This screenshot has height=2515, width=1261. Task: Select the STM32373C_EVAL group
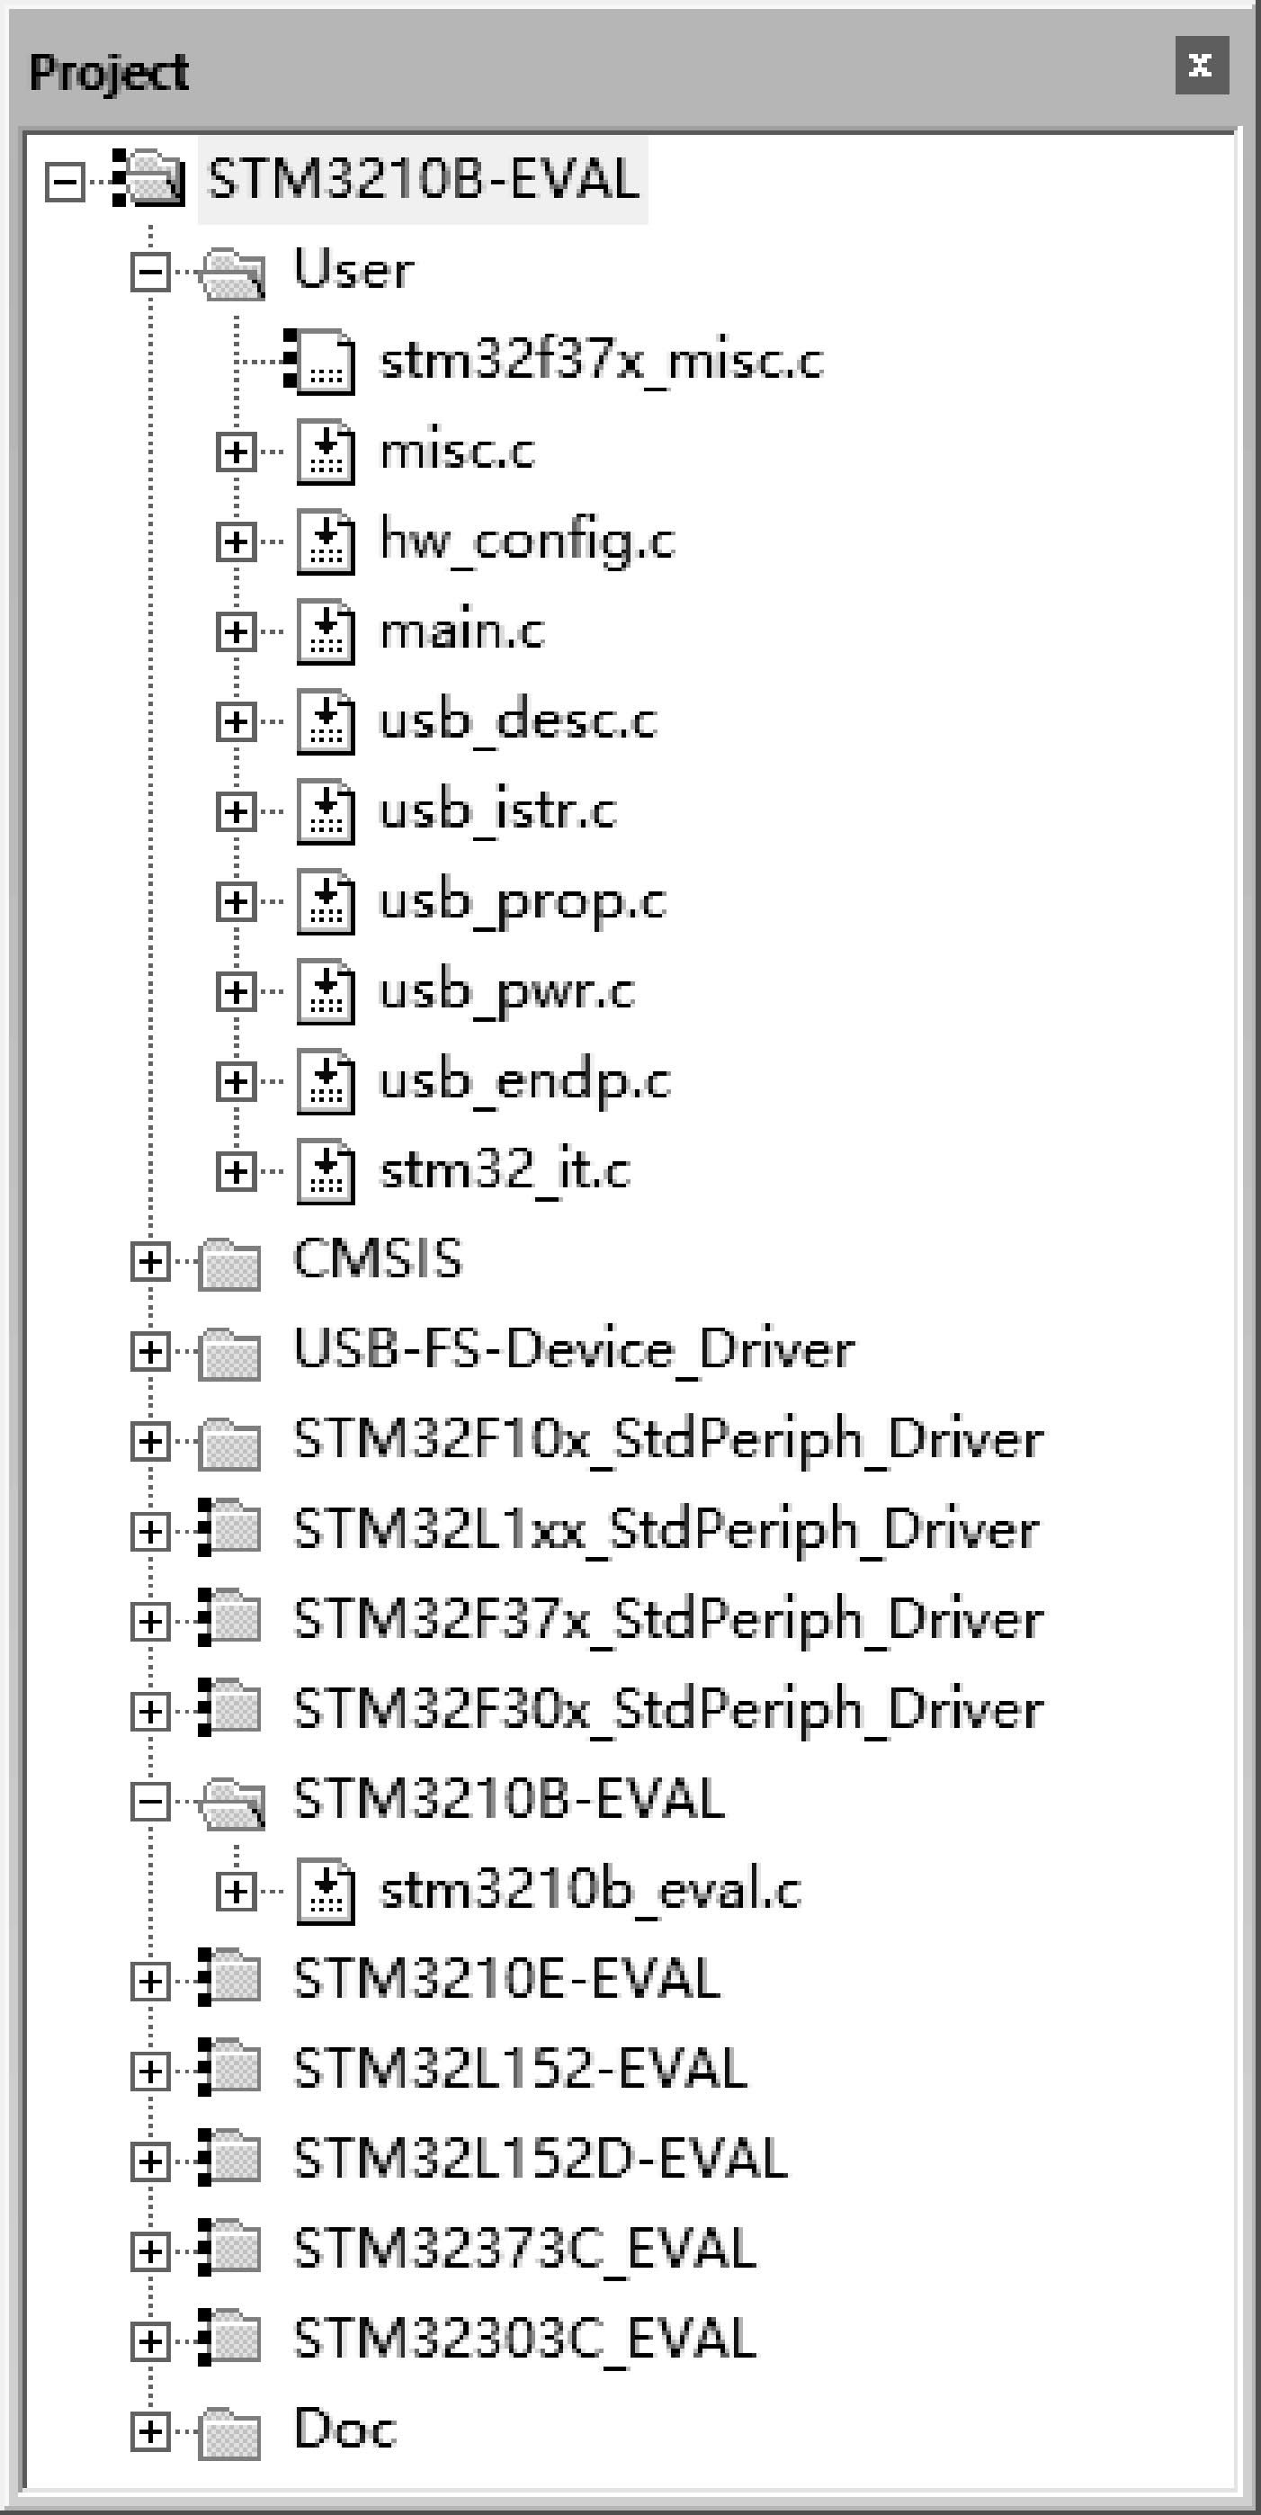pyautogui.click(x=525, y=2250)
